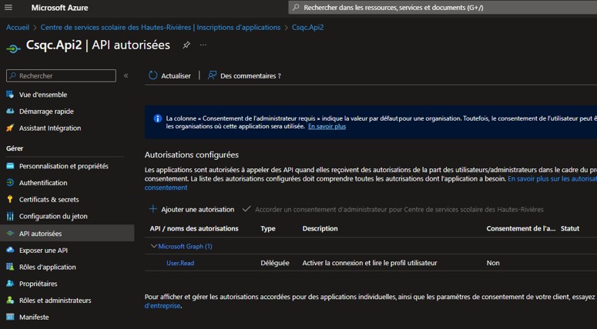Open the Azure portal hamburger menu

tap(8, 8)
